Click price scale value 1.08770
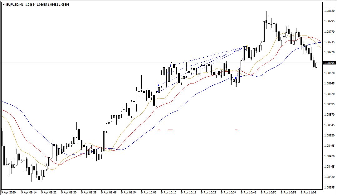337x195 pixels. click(329, 31)
